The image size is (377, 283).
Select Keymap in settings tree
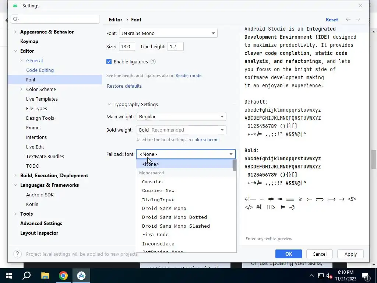(x=29, y=41)
